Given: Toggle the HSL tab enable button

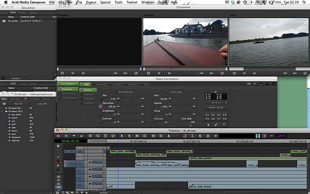Looking at the screenshot, I should click(x=81, y=85).
